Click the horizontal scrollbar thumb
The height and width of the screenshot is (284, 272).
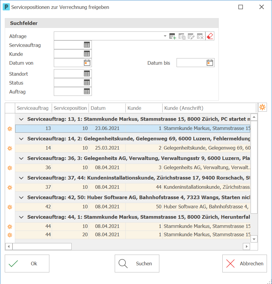pyautogui.click(x=42, y=246)
